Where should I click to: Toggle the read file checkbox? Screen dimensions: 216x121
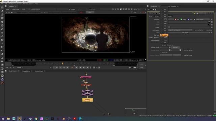[161, 53]
